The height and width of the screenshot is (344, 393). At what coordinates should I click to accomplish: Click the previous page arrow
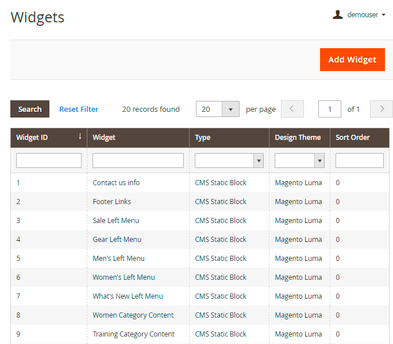[292, 109]
